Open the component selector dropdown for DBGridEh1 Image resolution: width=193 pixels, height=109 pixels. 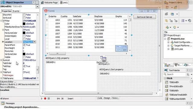click(x=37, y=7)
